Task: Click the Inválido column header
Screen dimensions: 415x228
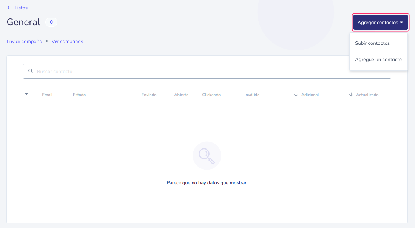Action: [252, 95]
